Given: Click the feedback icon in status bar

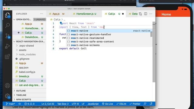Looking at the screenshot, I should pyautogui.click(x=145, y=104).
